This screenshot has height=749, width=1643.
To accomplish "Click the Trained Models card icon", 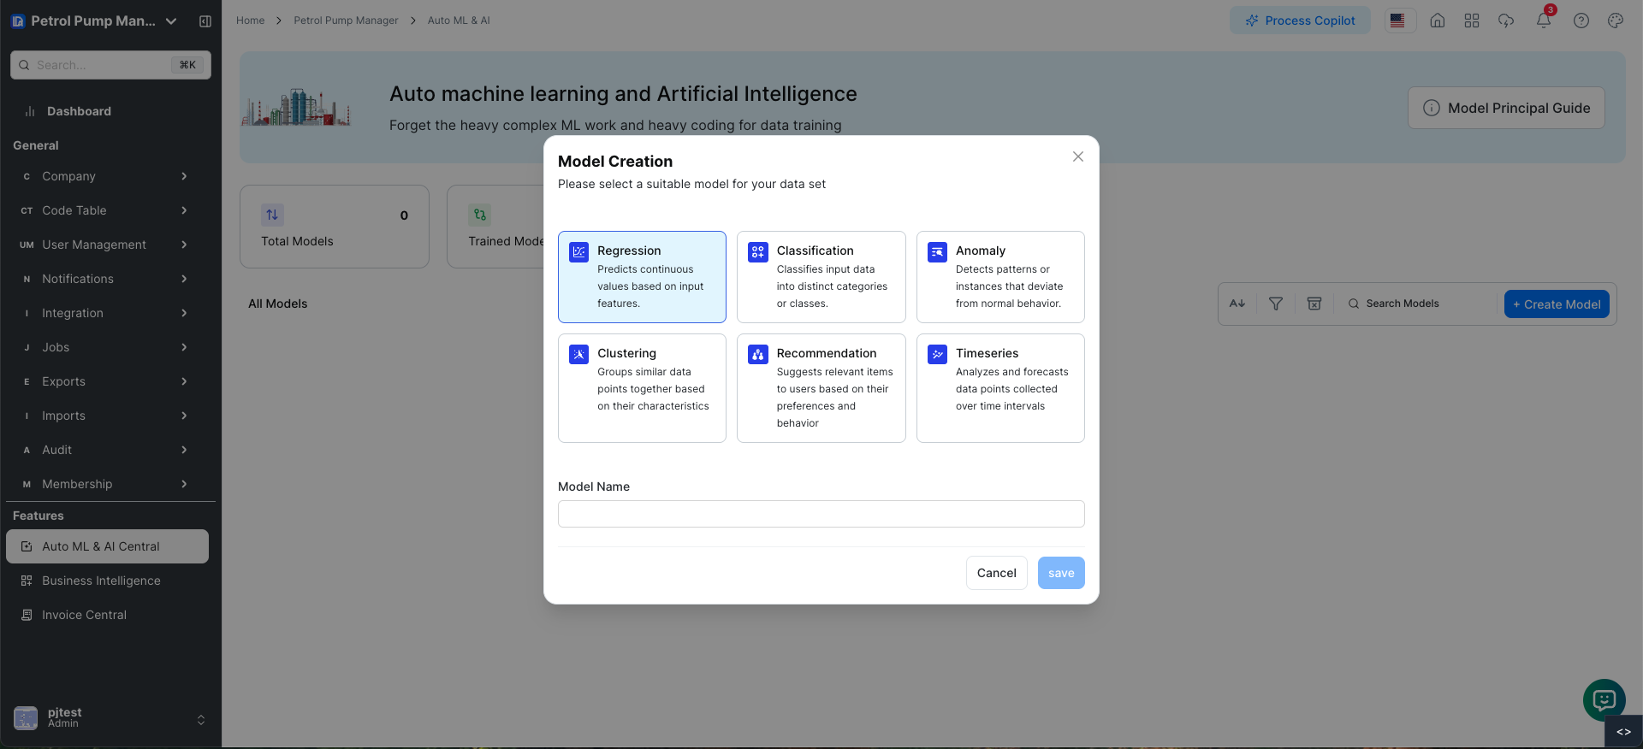I will pos(480,215).
